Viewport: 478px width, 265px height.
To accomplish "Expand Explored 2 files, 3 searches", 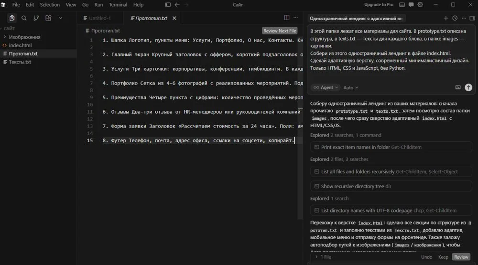I will tap(339, 159).
